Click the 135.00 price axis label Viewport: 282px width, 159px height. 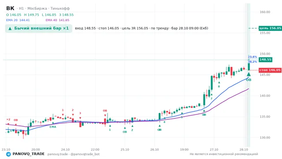265,117
